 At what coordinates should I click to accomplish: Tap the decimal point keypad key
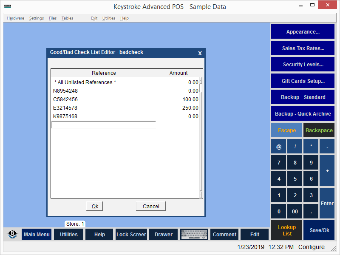tap(311, 211)
